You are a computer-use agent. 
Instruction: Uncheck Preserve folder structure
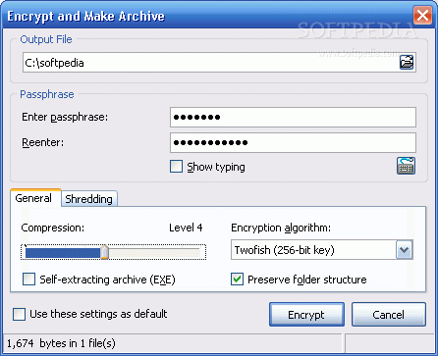pyautogui.click(x=237, y=280)
